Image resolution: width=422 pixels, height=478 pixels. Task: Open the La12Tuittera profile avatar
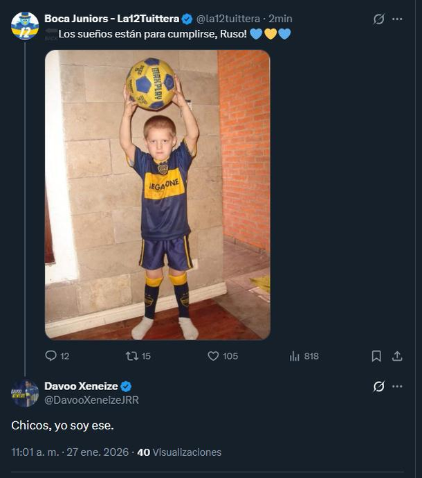(x=25, y=26)
